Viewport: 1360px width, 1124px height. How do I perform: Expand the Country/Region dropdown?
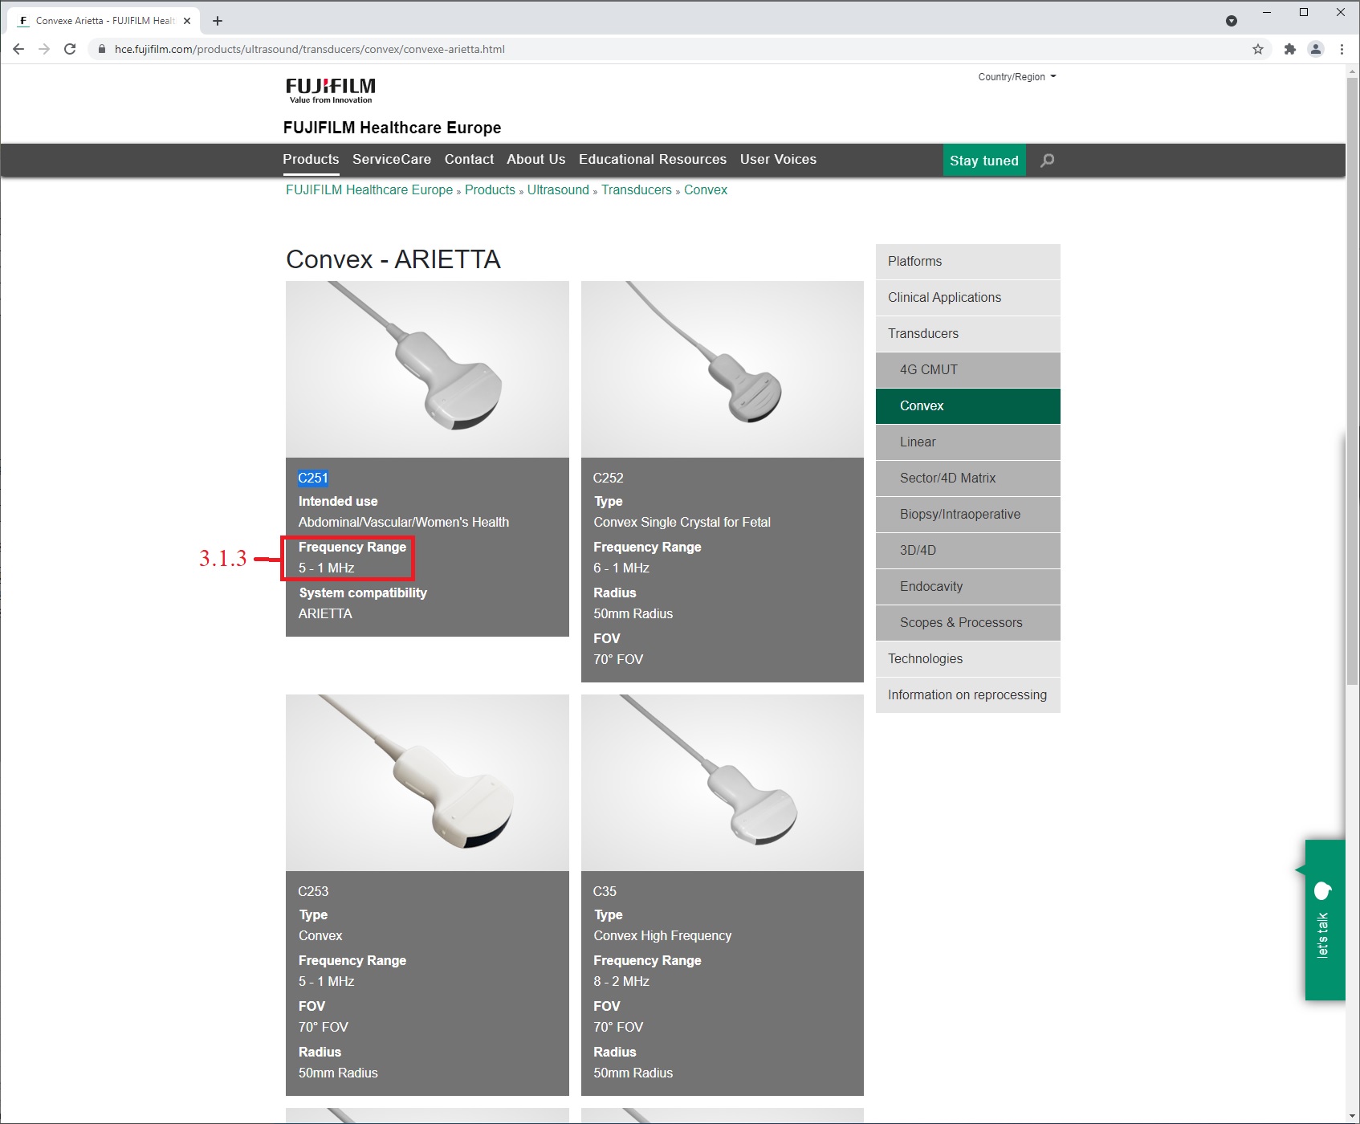tap(1016, 77)
